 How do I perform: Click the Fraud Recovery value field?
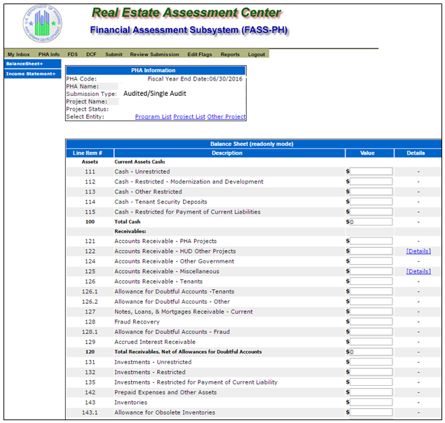pyautogui.click(x=371, y=322)
